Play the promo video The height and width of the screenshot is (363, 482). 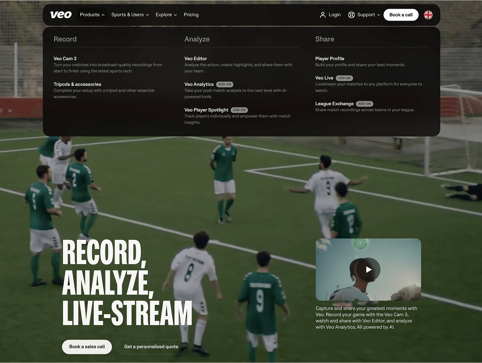coord(369,269)
